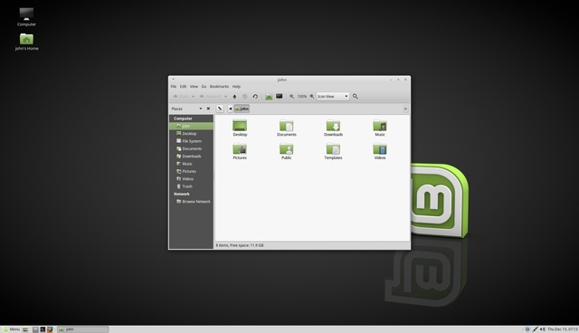The height and width of the screenshot is (333, 579).
Task: Open the Mint Menu button
Action: point(12,329)
